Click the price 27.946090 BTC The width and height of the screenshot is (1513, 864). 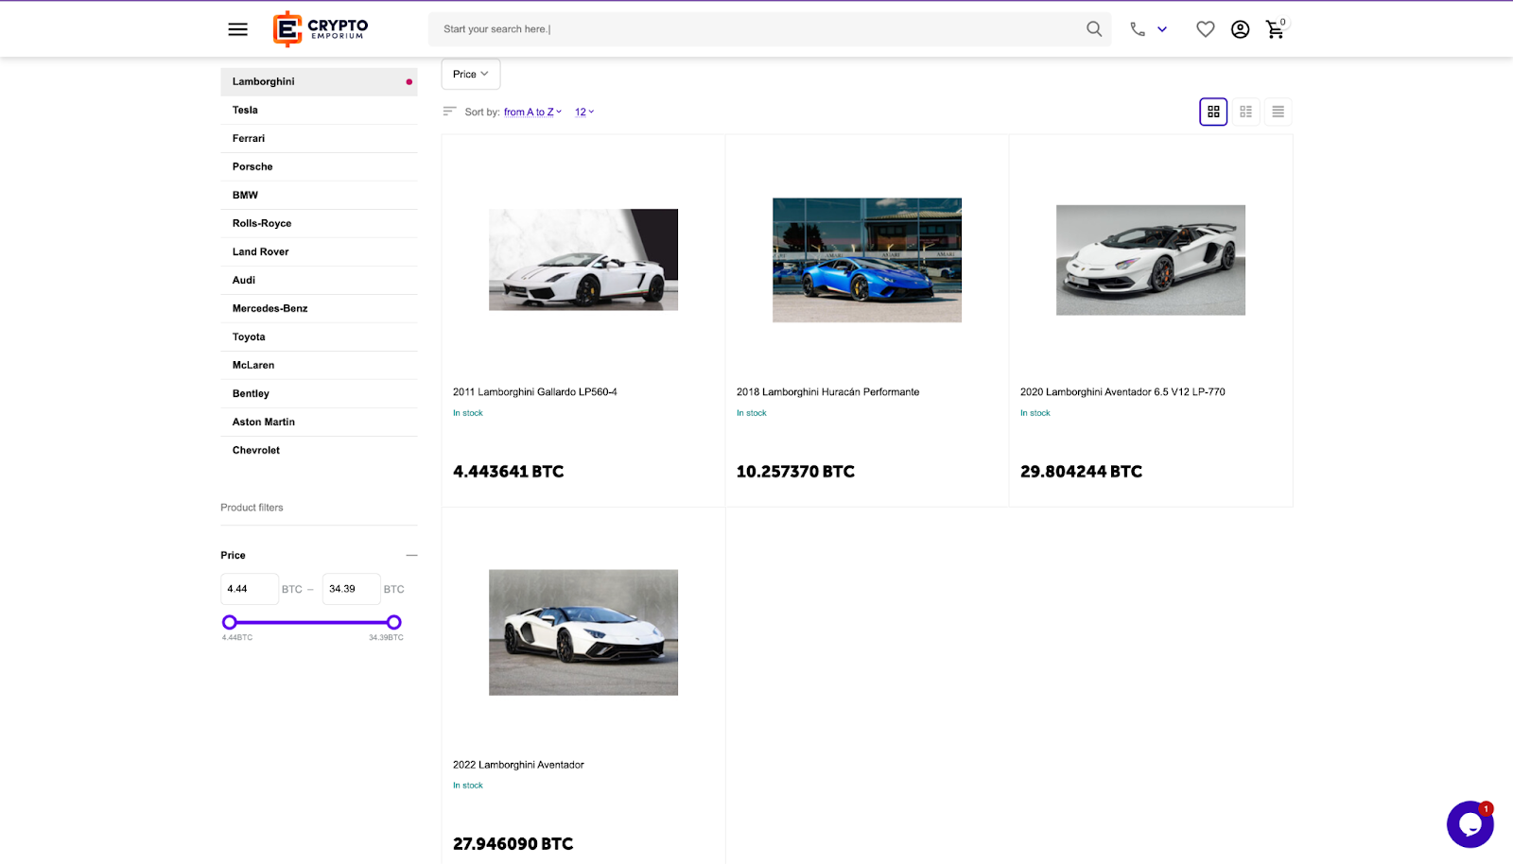pyautogui.click(x=513, y=844)
